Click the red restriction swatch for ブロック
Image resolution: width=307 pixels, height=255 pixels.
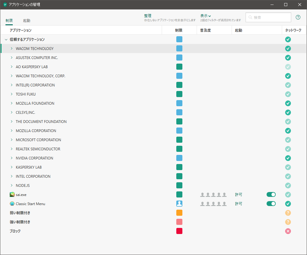click(x=179, y=231)
